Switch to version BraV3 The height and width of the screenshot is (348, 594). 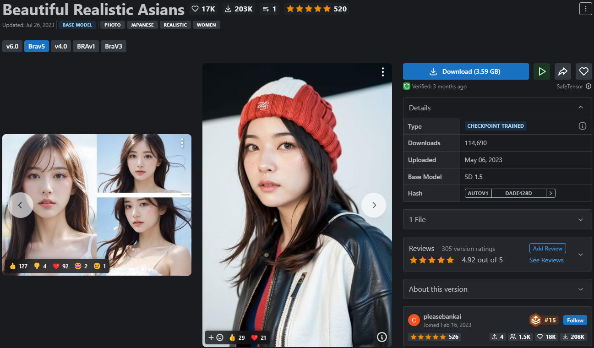pyautogui.click(x=114, y=46)
